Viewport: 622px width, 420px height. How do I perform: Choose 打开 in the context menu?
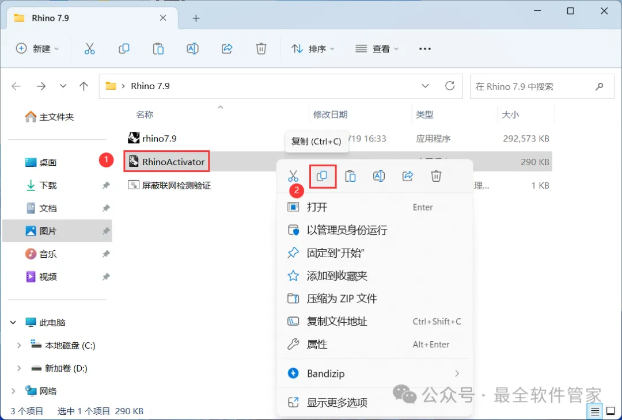point(374,207)
